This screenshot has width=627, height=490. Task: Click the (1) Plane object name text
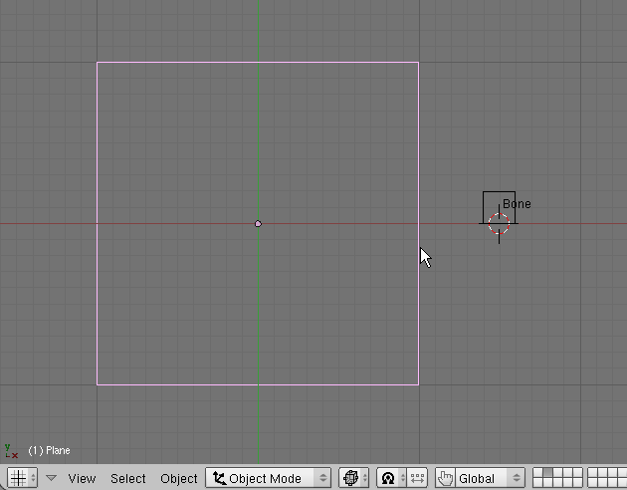[x=49, y=450]
